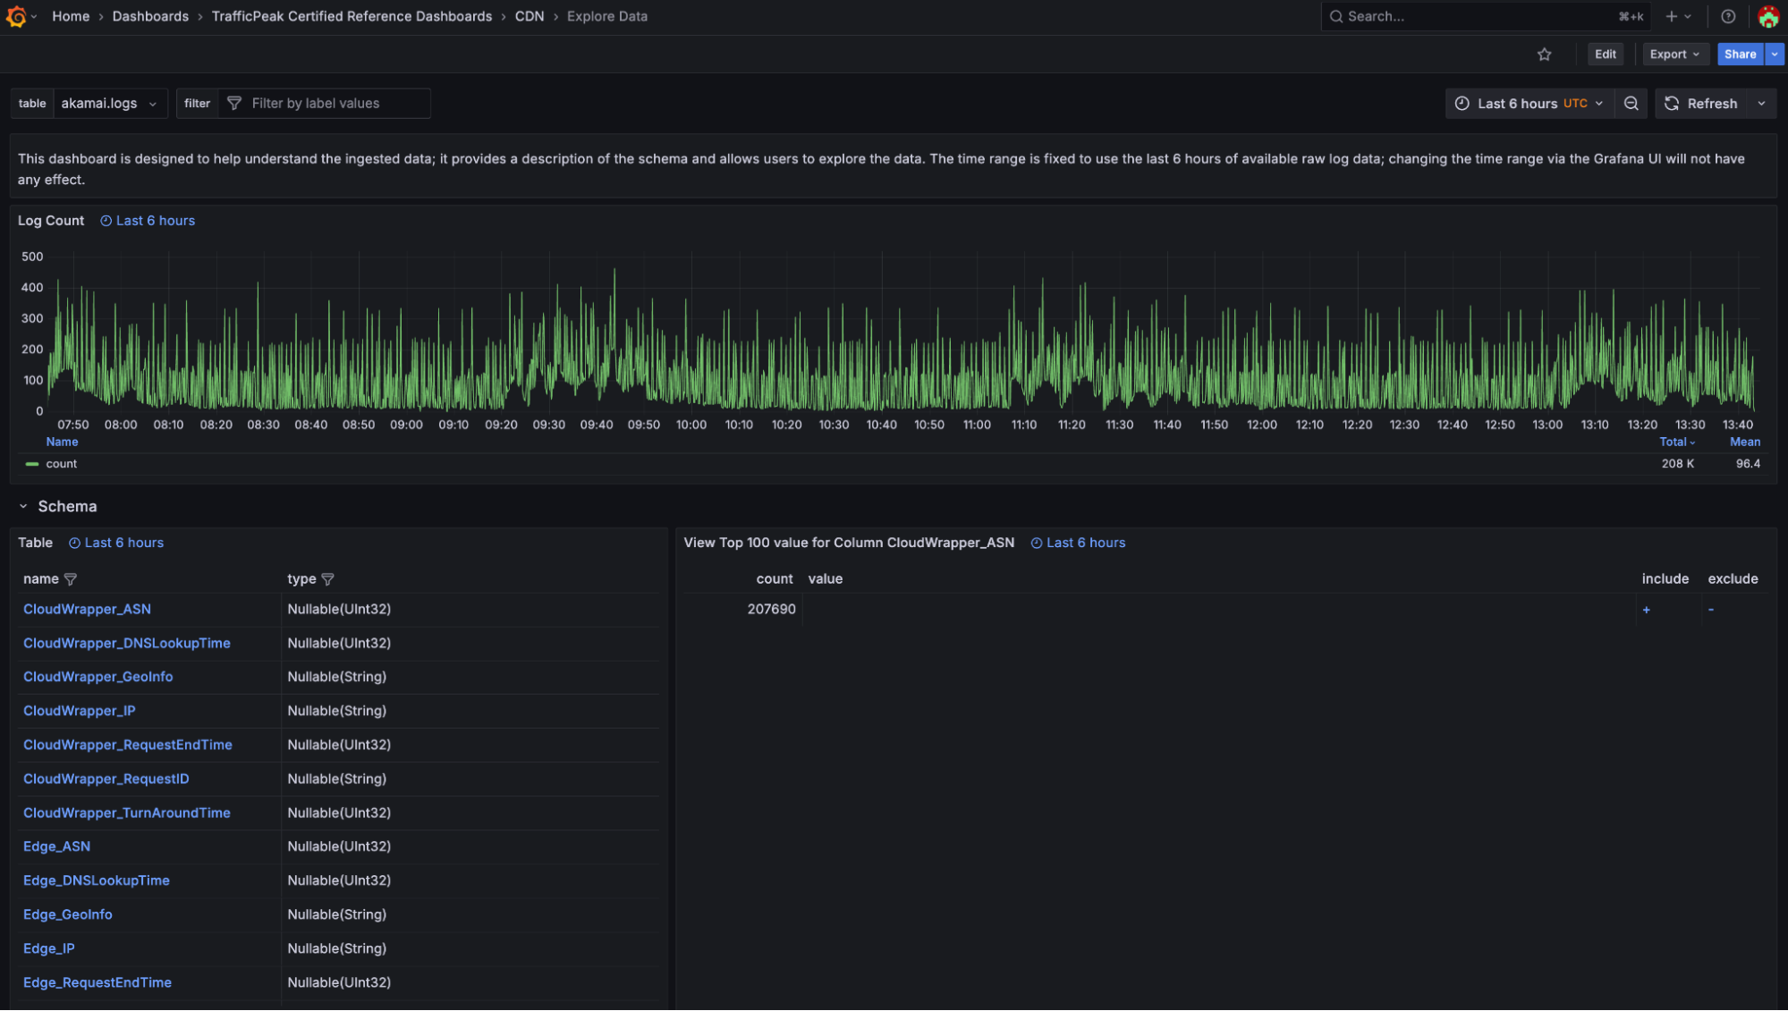Click the clock icon in time picker
This screenshot has width=1788, height=1011.
[1462, 104]
